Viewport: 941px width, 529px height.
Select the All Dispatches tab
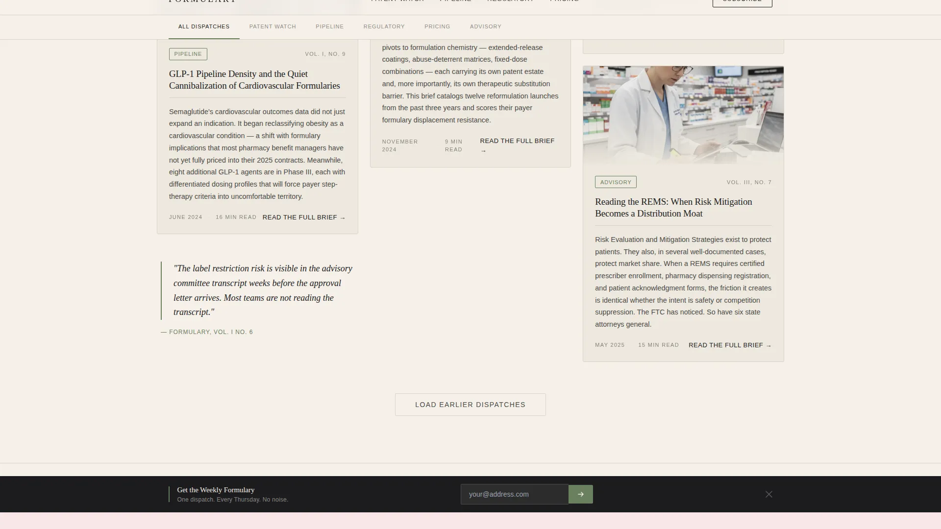point(204,27)
